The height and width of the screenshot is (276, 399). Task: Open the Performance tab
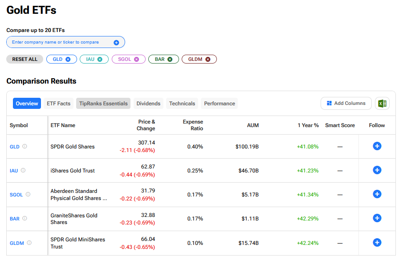(219, 104)
